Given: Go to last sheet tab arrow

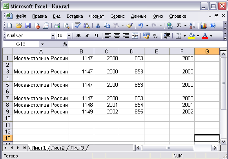Looking at the screenshot, I should [24, 148].
